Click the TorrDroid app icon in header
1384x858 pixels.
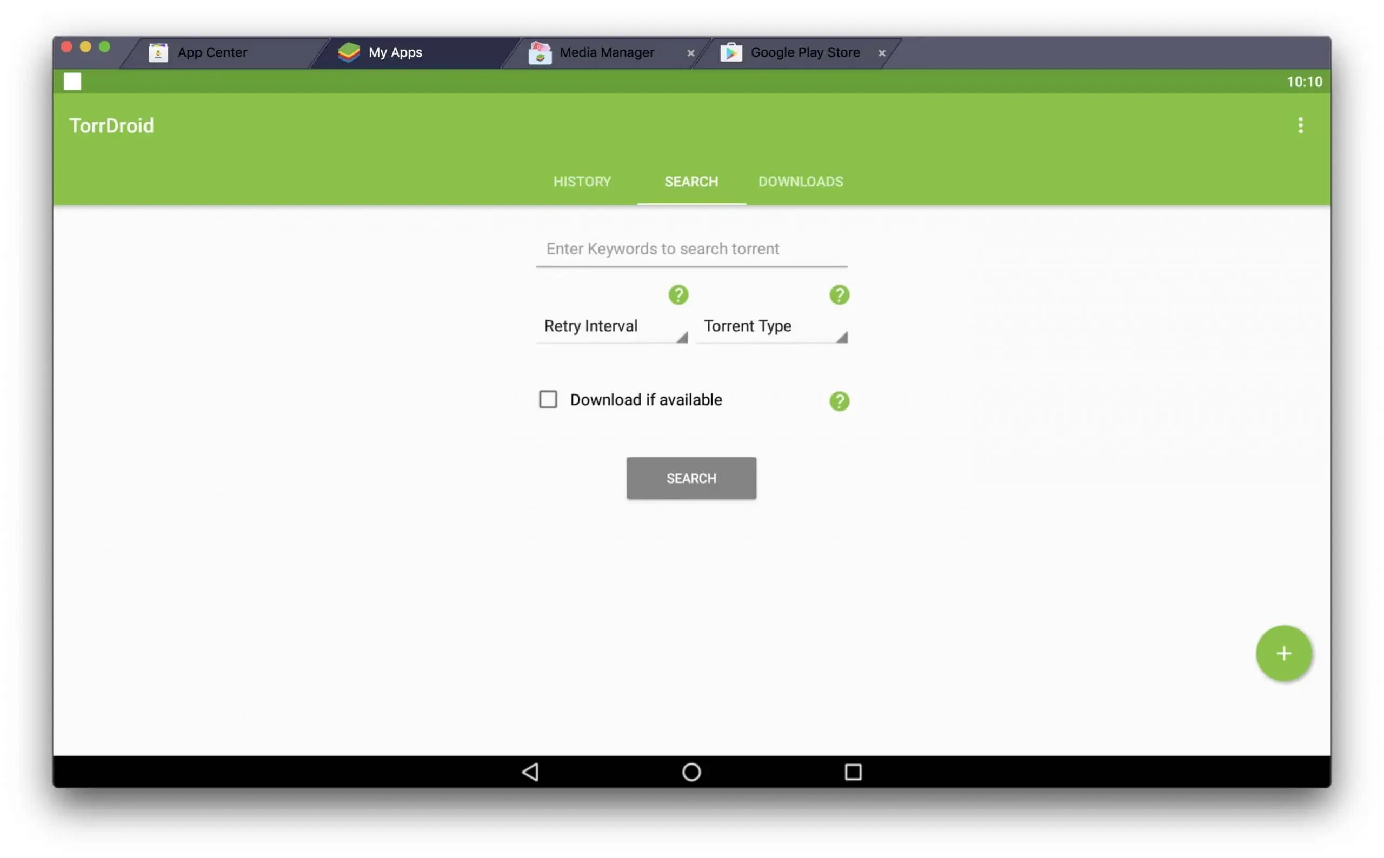71,81
